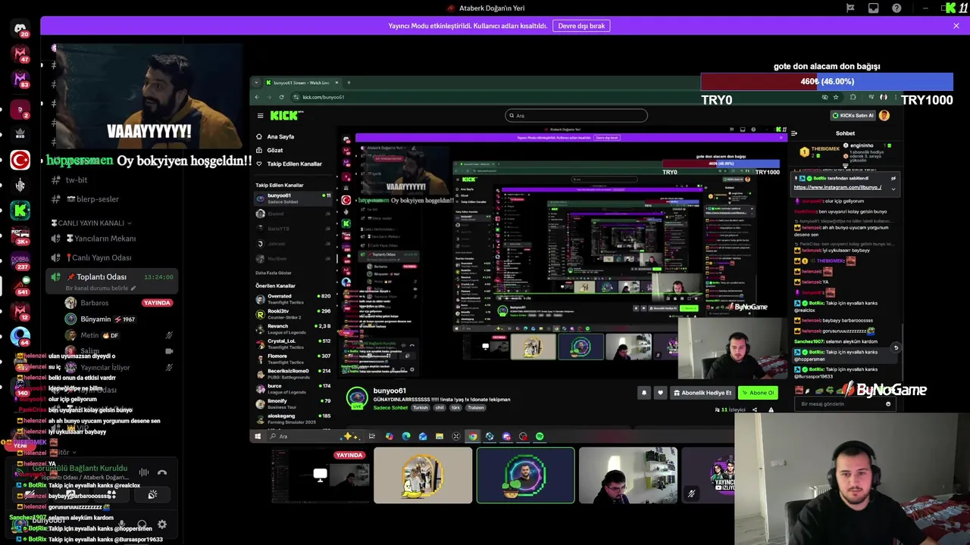Select Gözat in Kick sidebar
Viewport: 970px width, 545px height.
click(x=275, y=151)
